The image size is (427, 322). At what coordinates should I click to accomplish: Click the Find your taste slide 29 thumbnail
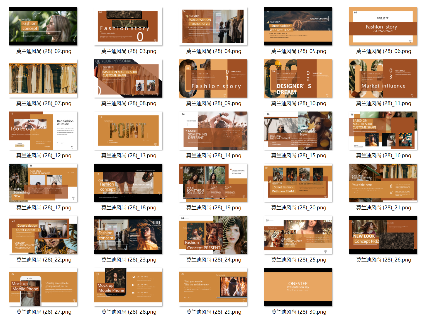[x=213, y=287]
